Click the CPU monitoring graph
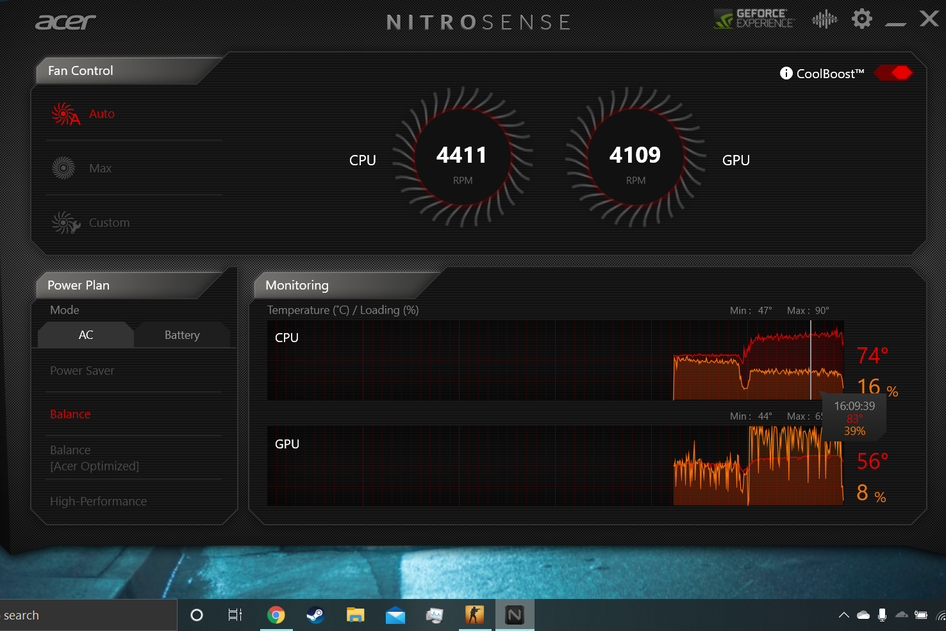 point(554,361)
